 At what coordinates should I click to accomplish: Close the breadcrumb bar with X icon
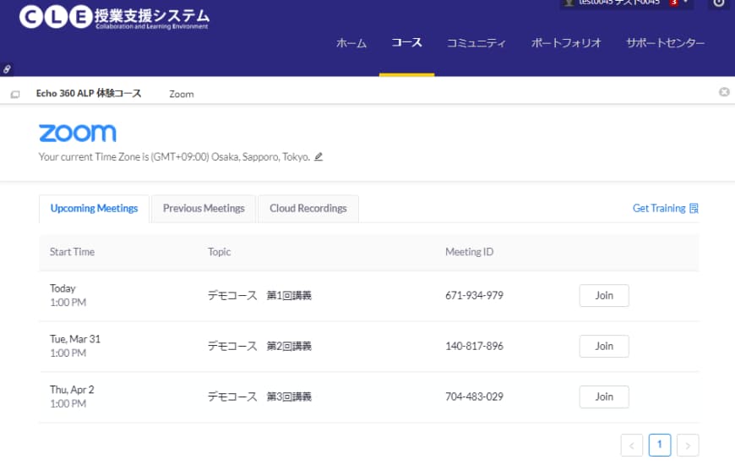[724, 92]
